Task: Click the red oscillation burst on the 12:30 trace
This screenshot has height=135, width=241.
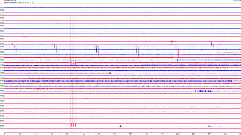Action: (x=110, y=73)
